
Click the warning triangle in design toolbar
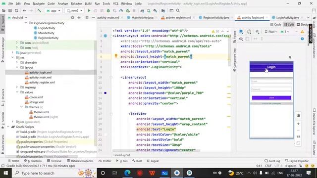[302, 32]
